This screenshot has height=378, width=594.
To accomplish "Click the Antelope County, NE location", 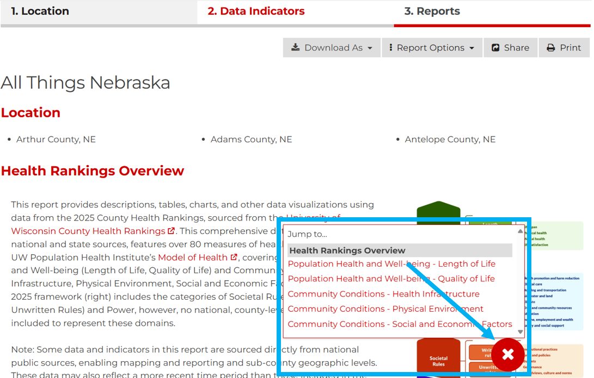I will [450, 140].
